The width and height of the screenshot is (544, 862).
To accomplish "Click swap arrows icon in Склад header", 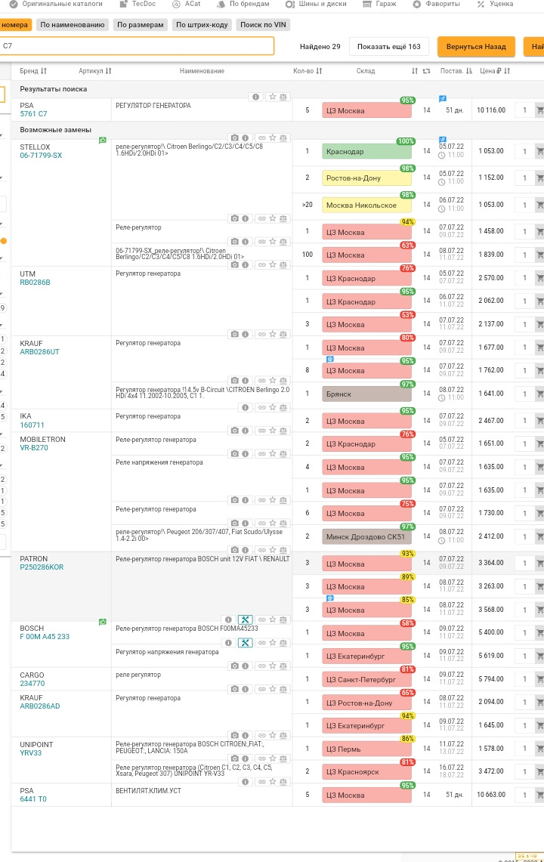I will tap(426, 71).
